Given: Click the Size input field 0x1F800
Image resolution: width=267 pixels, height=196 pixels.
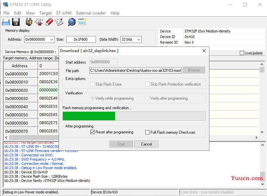Looking at the screenshot, I should coord(81,39).
